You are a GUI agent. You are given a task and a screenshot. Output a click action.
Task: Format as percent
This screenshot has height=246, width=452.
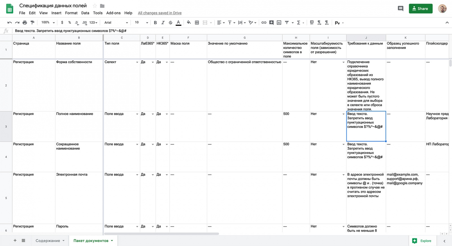pos(69,23)
